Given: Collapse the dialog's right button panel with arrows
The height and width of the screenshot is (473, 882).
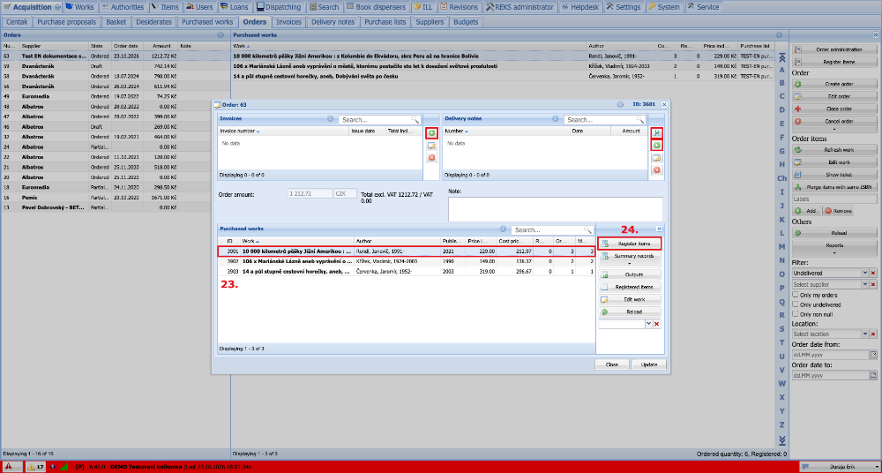Looking at the screenshot, I should click(659, 229).
